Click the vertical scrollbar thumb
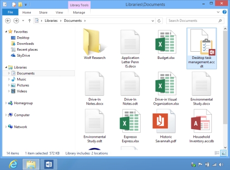230x170 pixels. [x=225, y=78]
